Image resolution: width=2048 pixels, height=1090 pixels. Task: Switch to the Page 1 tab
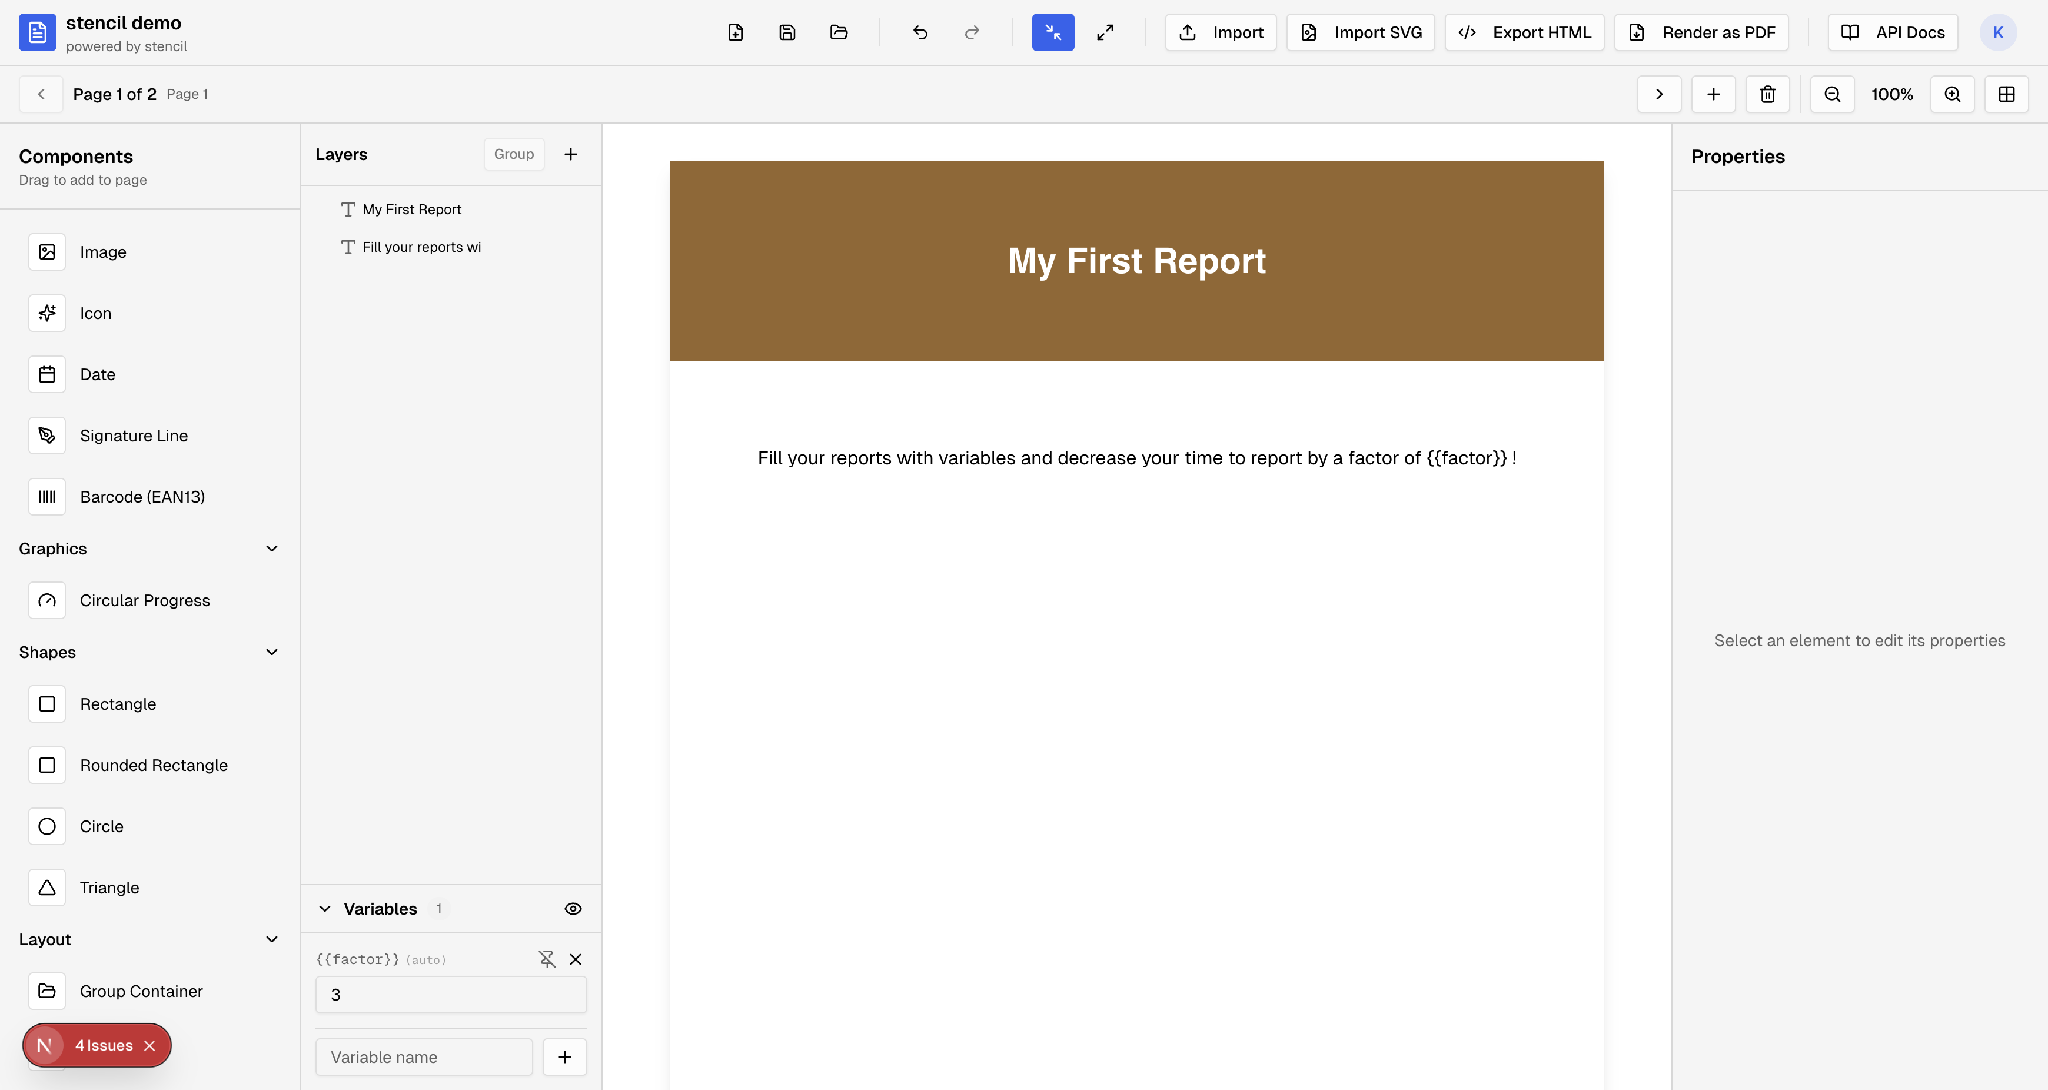pos(188,94)
